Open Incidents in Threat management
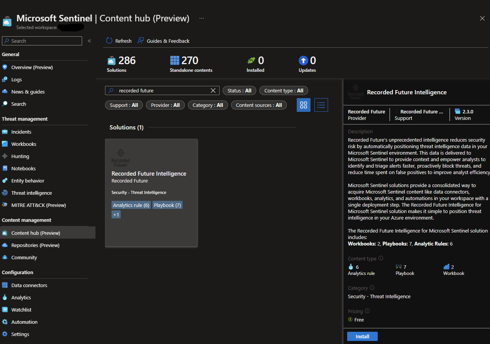 (21, 132)
